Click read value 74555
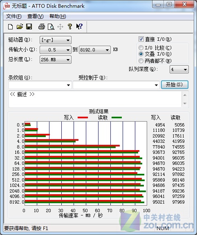 178,147
